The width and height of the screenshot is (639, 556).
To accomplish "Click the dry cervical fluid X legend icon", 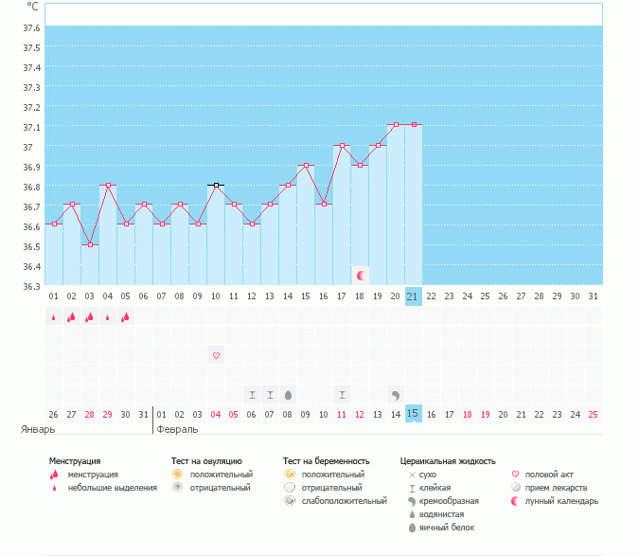I will pyautogui.click(x=411, y=474).
